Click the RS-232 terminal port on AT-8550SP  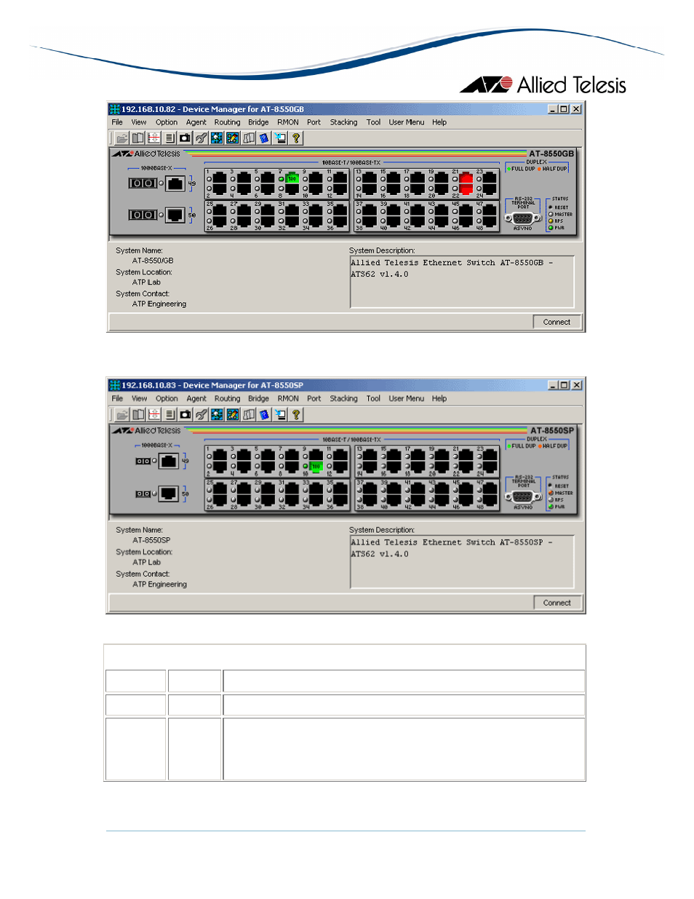(x=523, y=497)
